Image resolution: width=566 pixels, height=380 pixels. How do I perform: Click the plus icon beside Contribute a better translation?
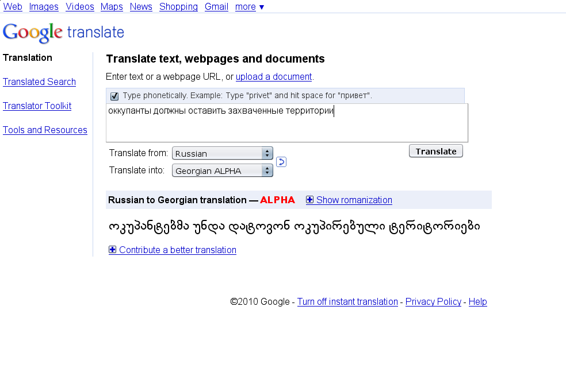[113, 250]
